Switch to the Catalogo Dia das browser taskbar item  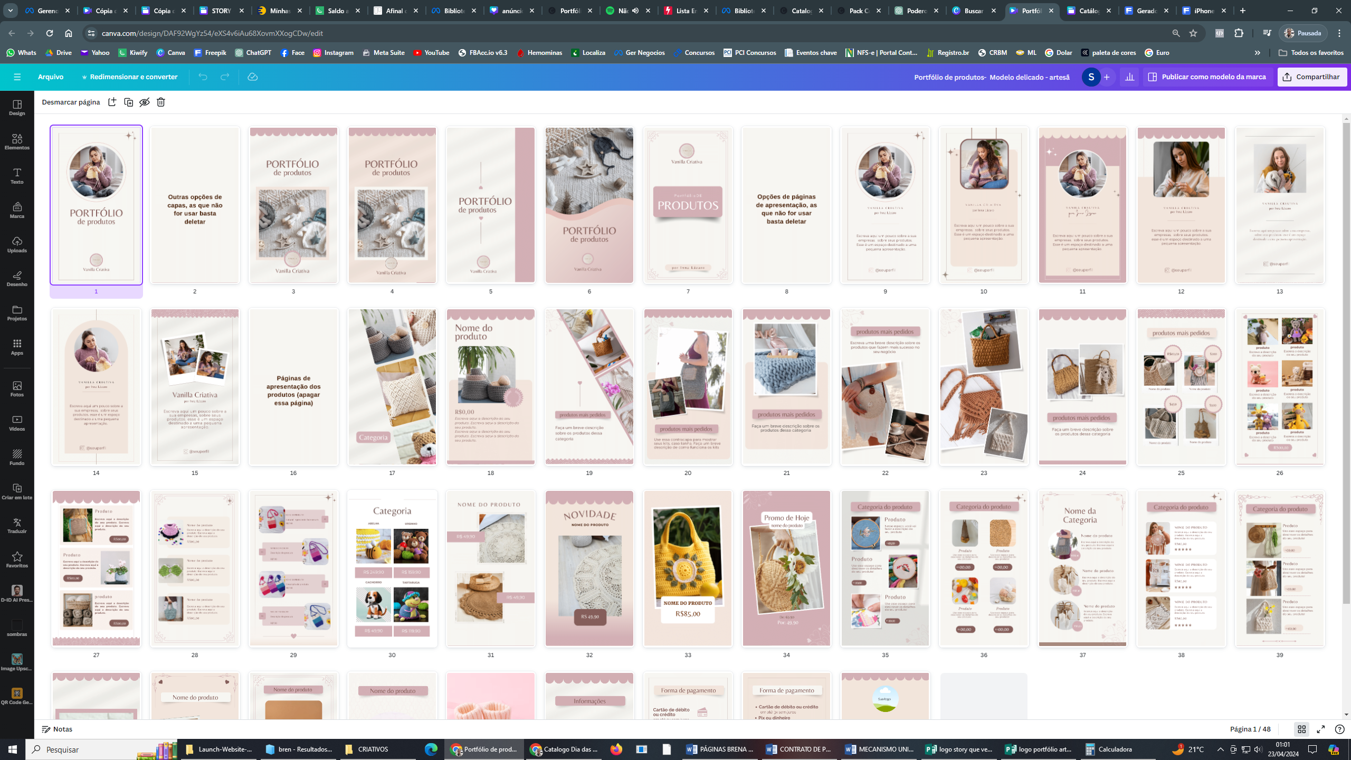point(564,749)
